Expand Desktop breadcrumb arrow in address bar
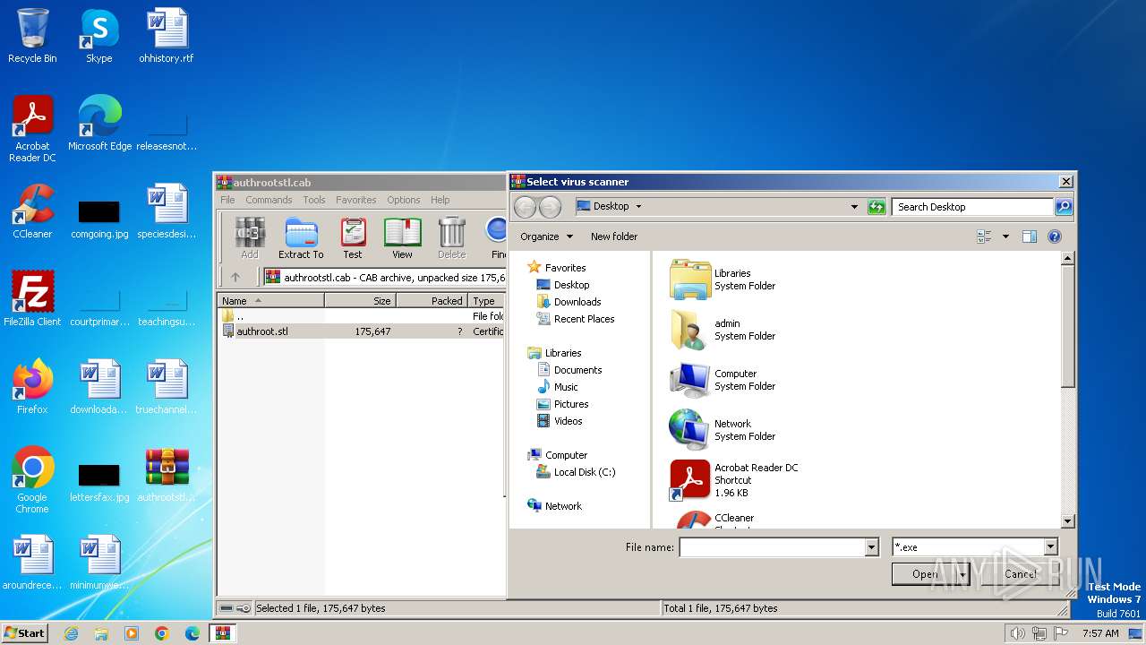 638,207
